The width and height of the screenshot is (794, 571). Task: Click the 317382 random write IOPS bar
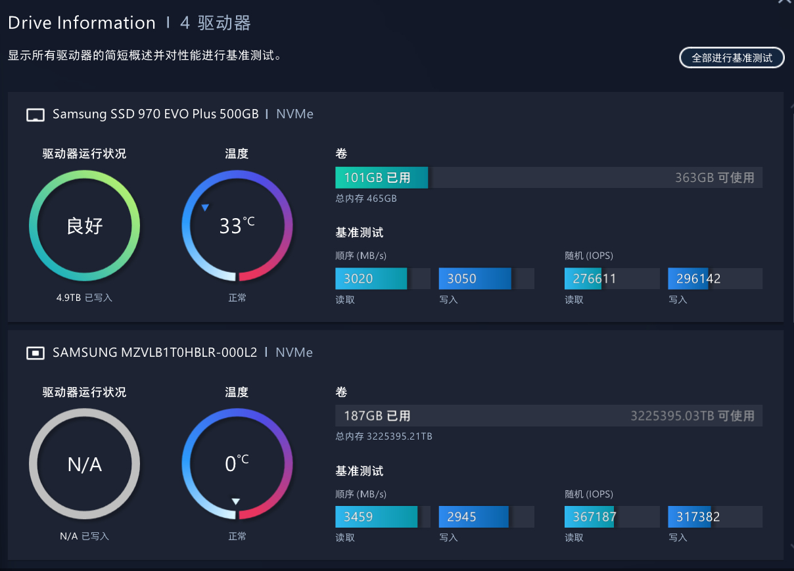pyautogui.click(x=714, y=517)
